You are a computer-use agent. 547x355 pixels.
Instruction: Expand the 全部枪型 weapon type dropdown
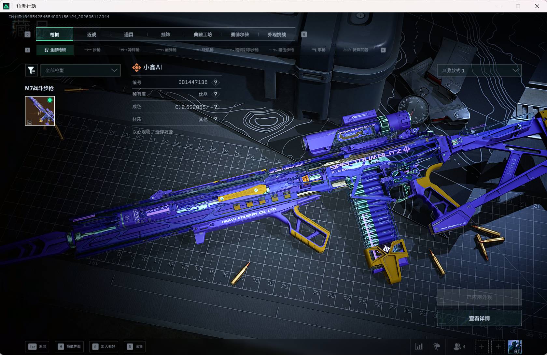click(80, 70)
